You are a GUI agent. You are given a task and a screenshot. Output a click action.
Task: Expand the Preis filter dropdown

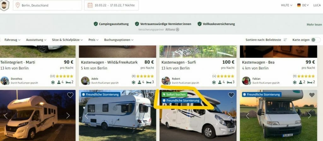pos(93,40)
